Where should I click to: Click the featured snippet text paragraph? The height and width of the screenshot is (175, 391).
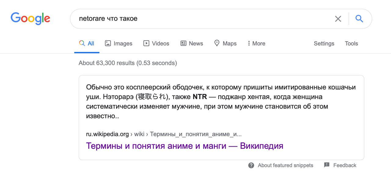pyautogui.click(x=221, y=102)
